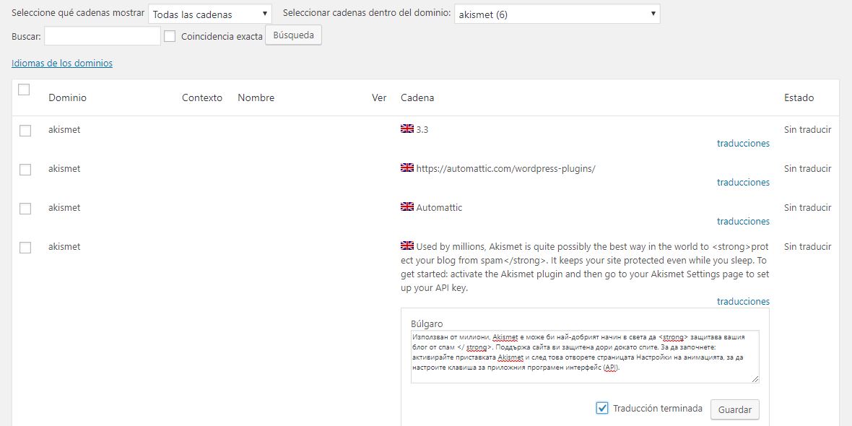Open the akismet (6) domain dropdown

557,14
